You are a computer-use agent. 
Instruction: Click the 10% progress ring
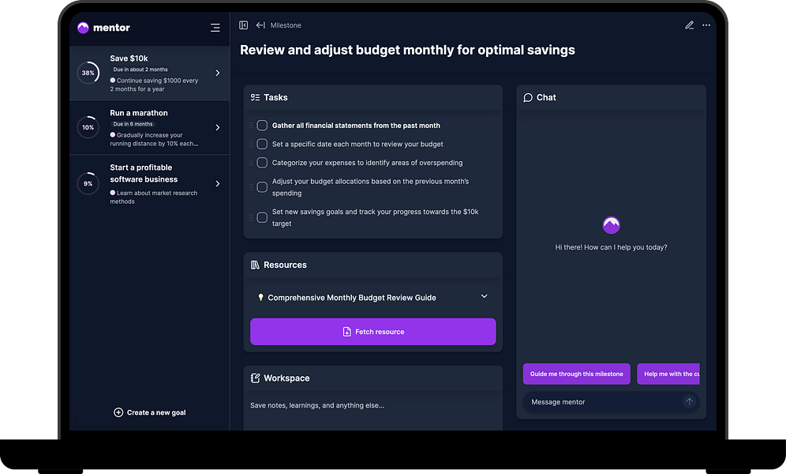pos(88,127)
